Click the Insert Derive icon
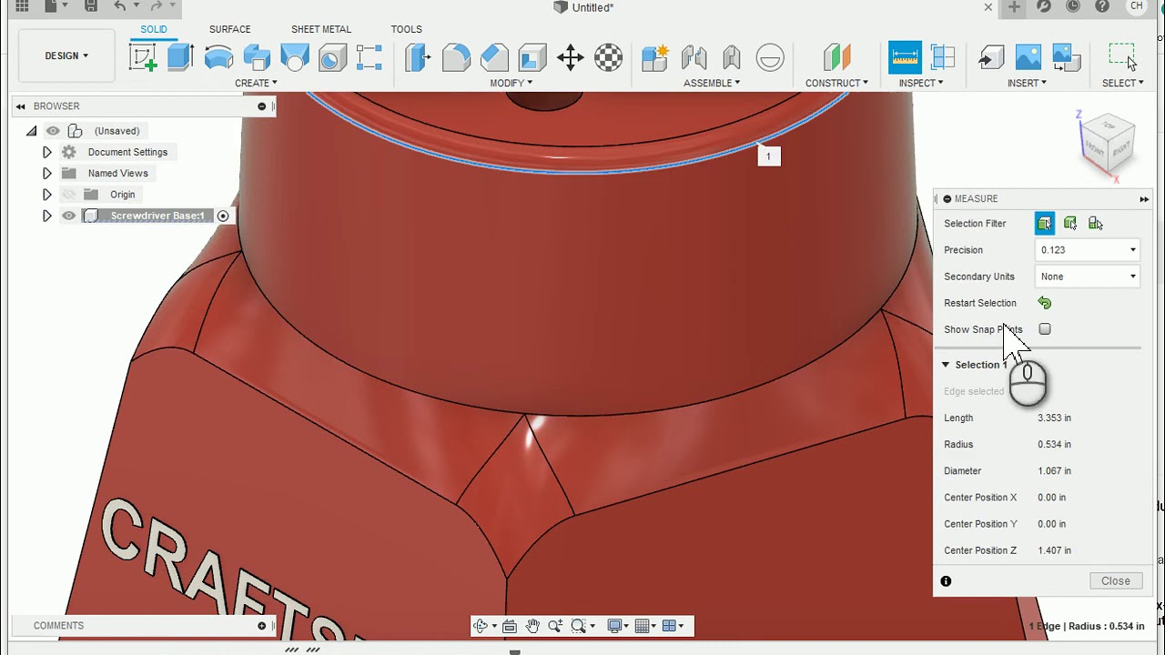Viewport: 1165px width, 655px height. tap(990, 58)
